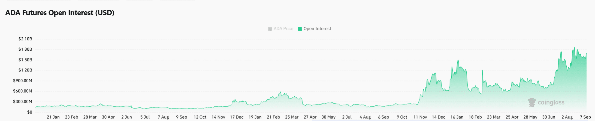
Task: Select the 7 Sep date label
Action: pyautogui.click(x=585, y=117)
